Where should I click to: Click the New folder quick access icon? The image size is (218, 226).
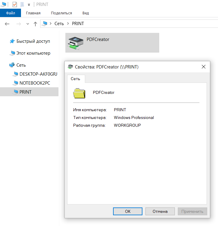tap(22, 4)
